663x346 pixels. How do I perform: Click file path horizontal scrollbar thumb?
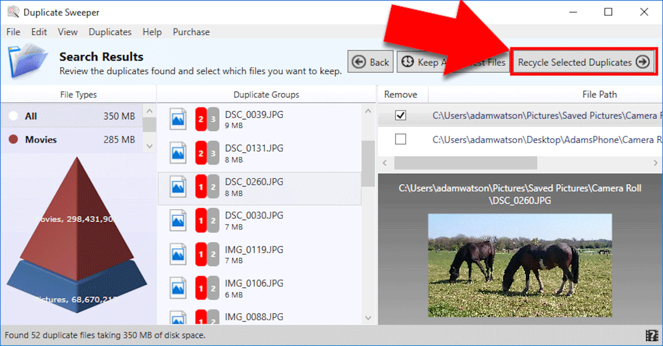coord(465,163)
